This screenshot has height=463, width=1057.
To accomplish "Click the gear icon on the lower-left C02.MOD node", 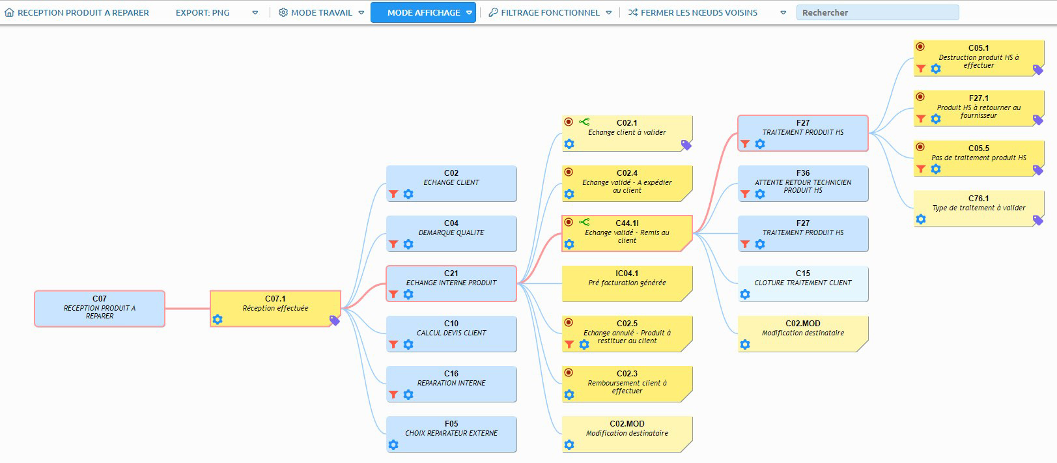I will click(569, 445).
